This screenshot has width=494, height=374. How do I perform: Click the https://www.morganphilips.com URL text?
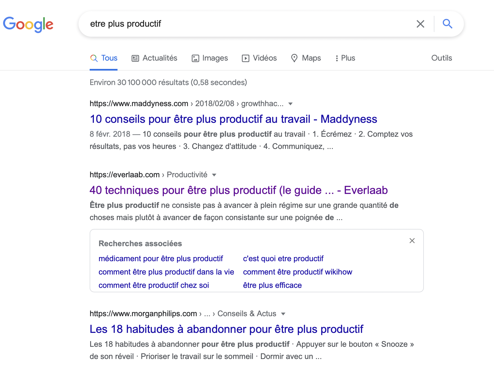pos(143,314)
